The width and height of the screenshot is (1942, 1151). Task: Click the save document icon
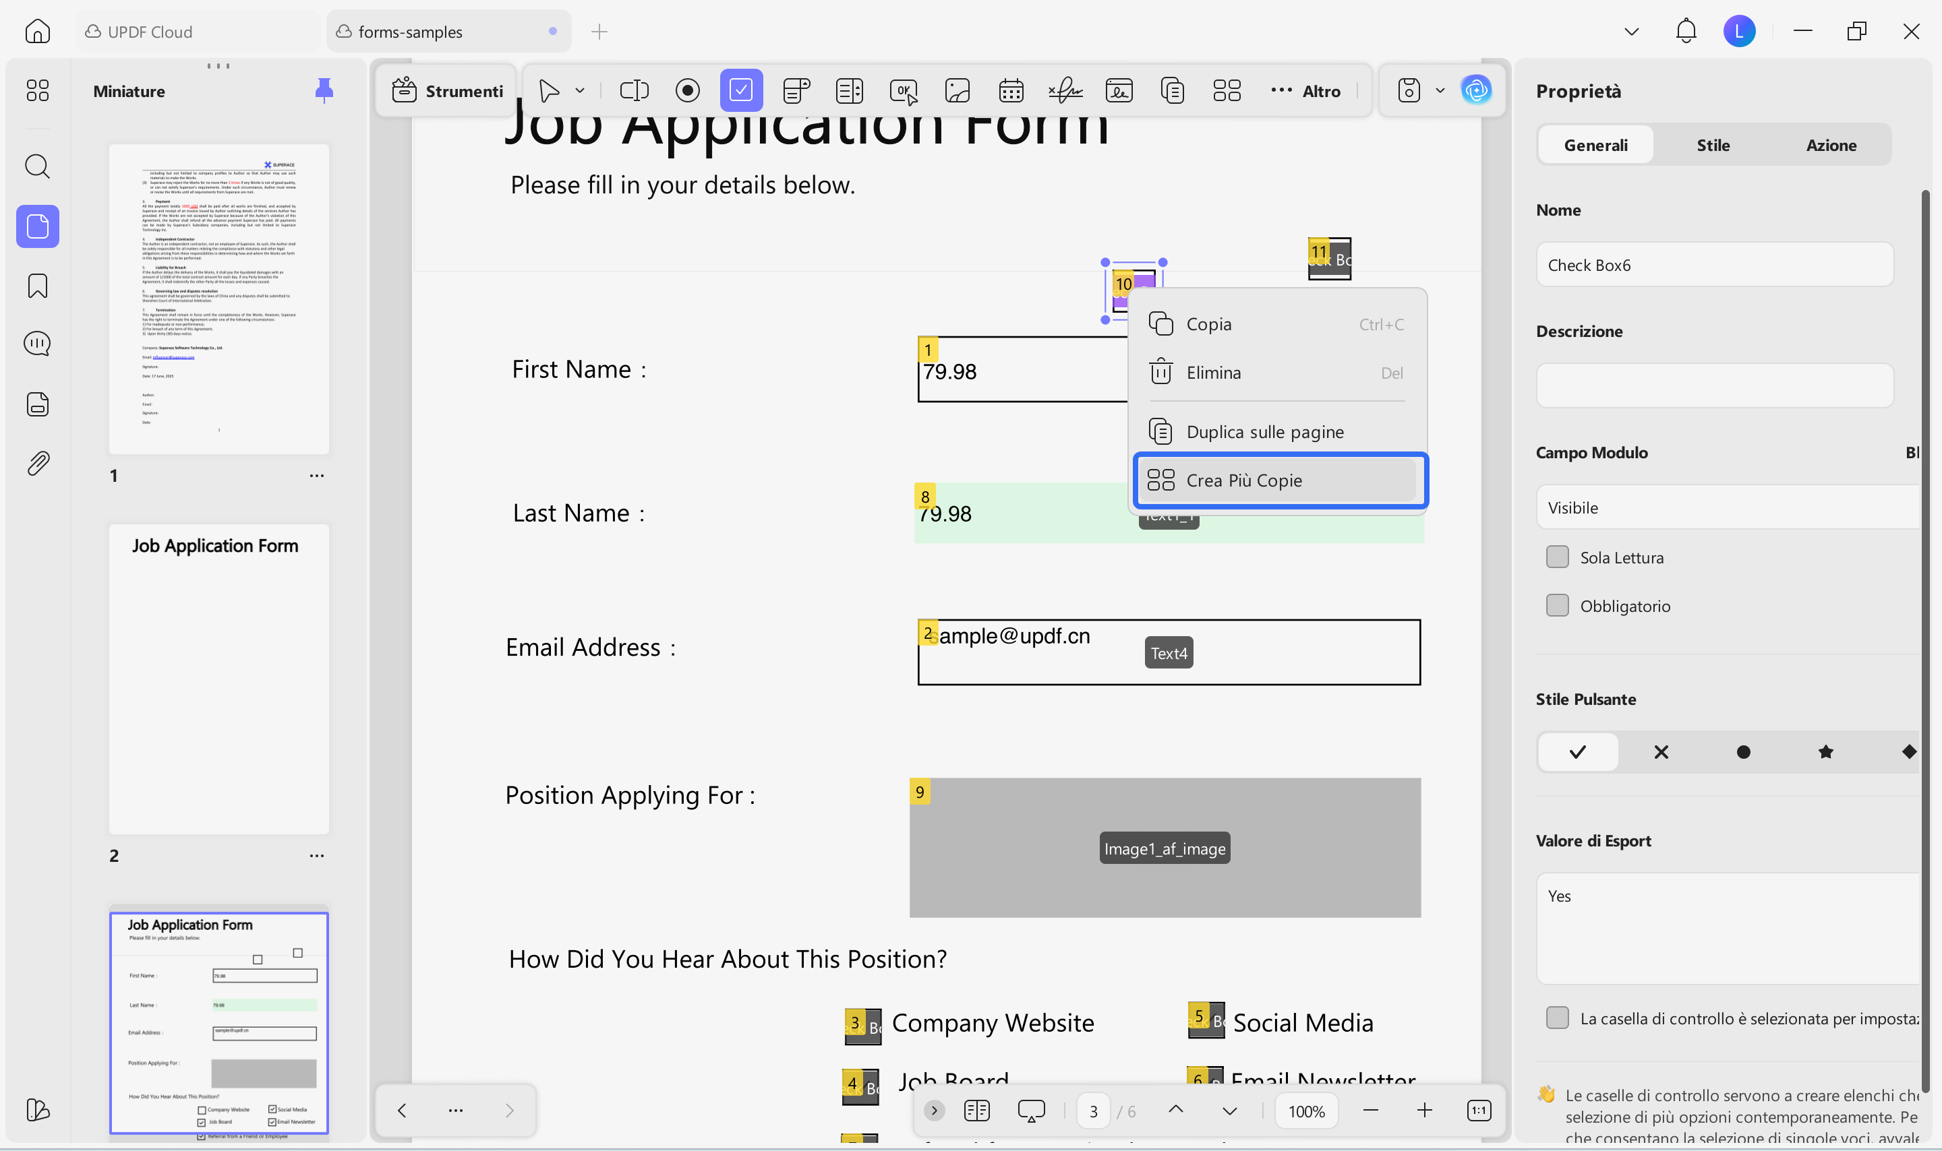[x=1409, y=91]
